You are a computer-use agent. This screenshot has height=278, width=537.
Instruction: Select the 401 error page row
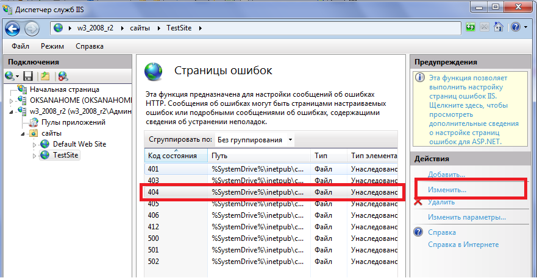[271, 169]
